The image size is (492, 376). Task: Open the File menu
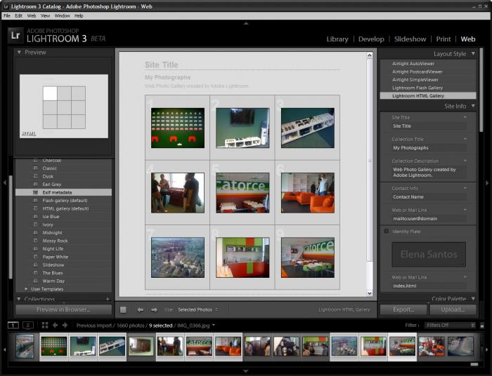[7, 15]
